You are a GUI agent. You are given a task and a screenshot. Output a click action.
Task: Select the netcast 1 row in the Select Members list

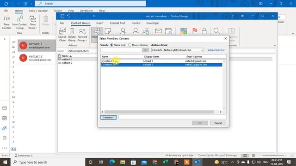tap(161, 61)
